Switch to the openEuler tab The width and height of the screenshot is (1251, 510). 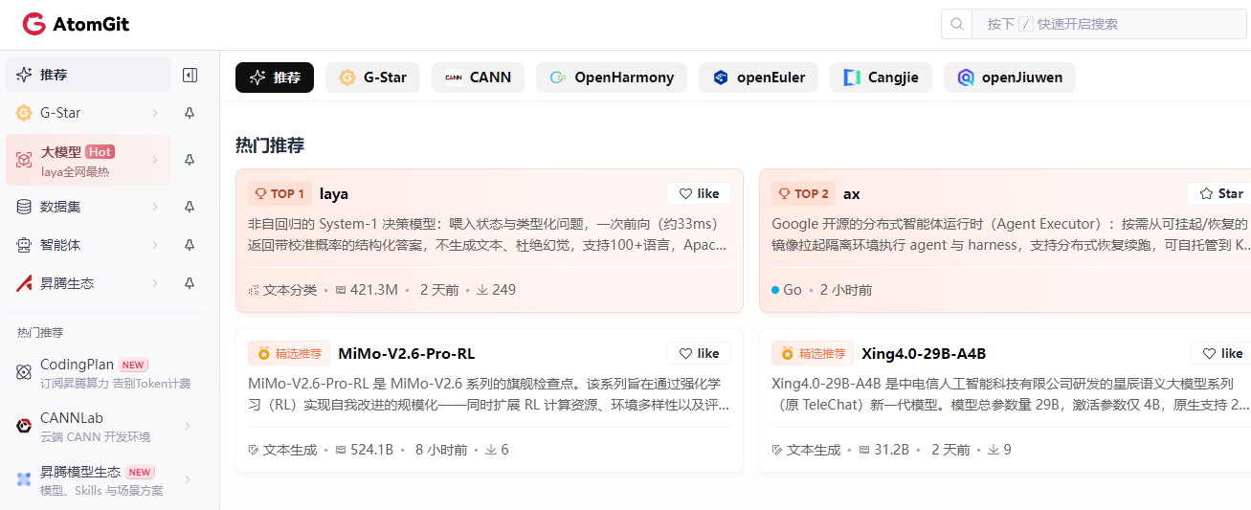pyautogui.click(x=758, y=78)
